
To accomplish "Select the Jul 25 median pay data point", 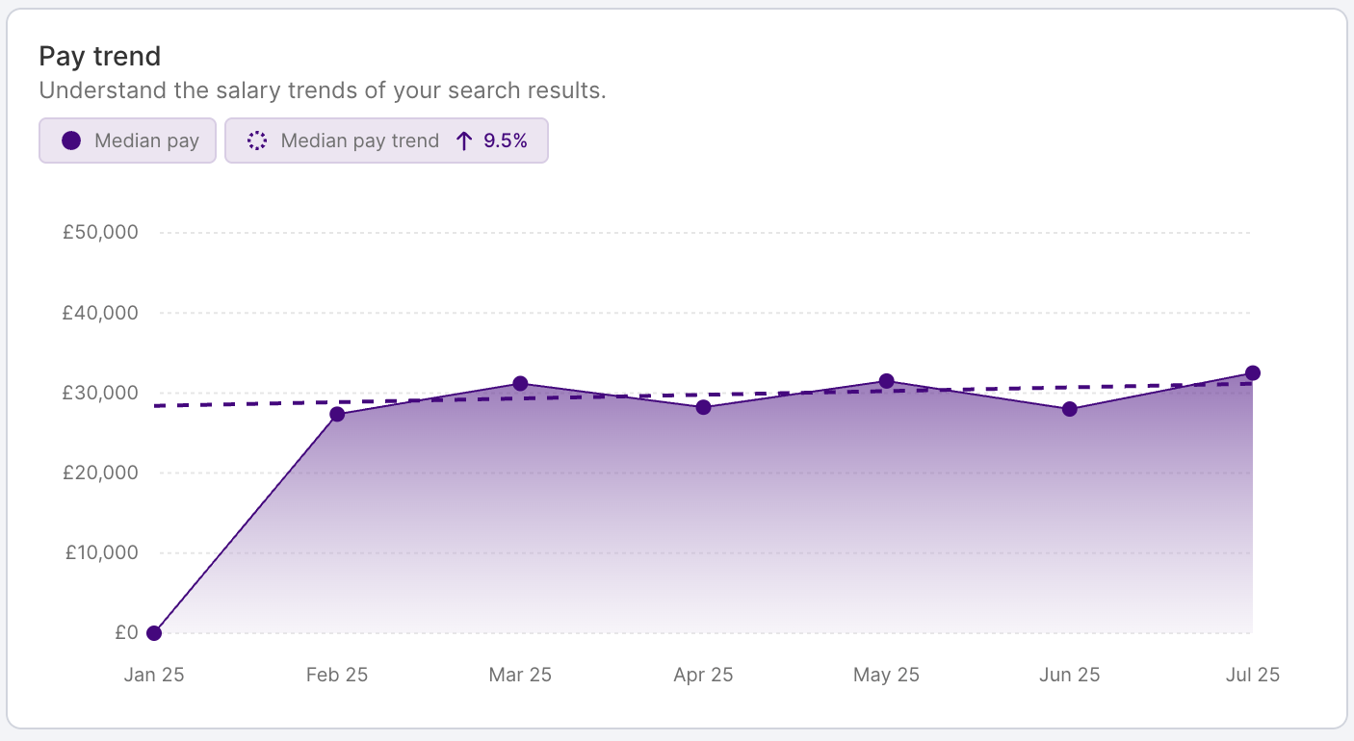I will point(1252,373).
